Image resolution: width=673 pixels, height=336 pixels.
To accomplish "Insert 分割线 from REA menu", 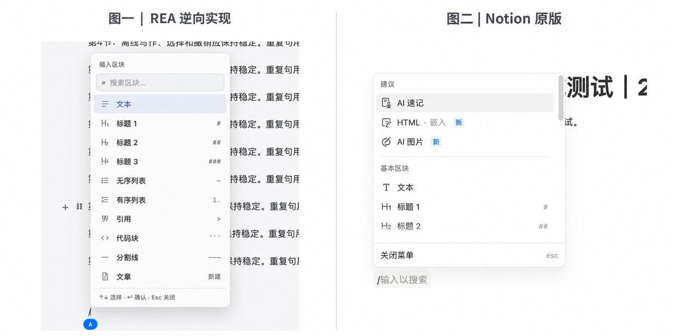I will (x=160, y=257).
